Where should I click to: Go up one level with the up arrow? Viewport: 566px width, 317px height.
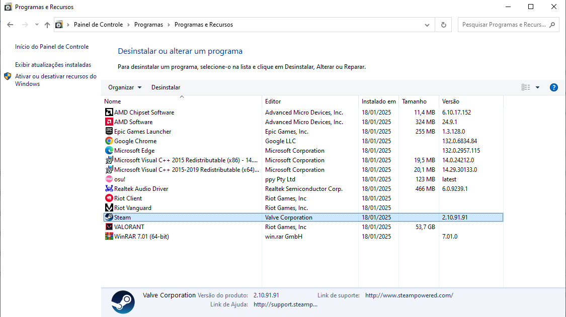[47, 25]
